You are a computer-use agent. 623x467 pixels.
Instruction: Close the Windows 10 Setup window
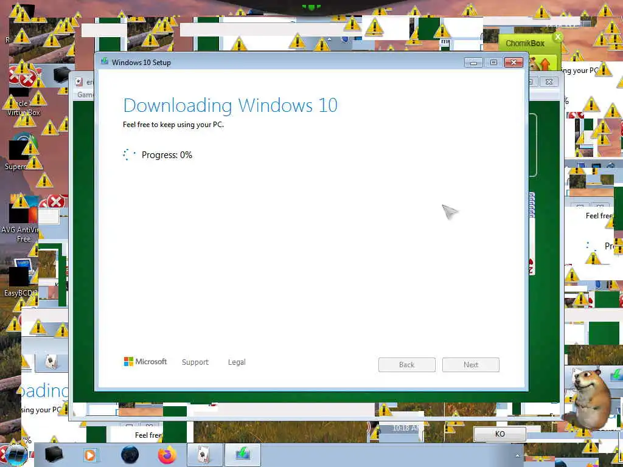(513, 63)
